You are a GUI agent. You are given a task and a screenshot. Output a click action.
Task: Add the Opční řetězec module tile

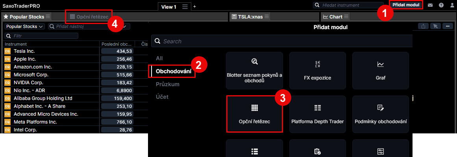pyautogui.click(x=254, y=114)
